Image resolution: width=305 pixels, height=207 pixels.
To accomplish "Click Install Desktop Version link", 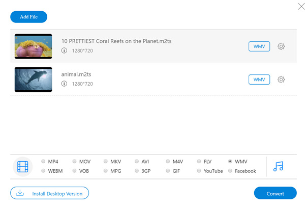I will coord(56,193).
